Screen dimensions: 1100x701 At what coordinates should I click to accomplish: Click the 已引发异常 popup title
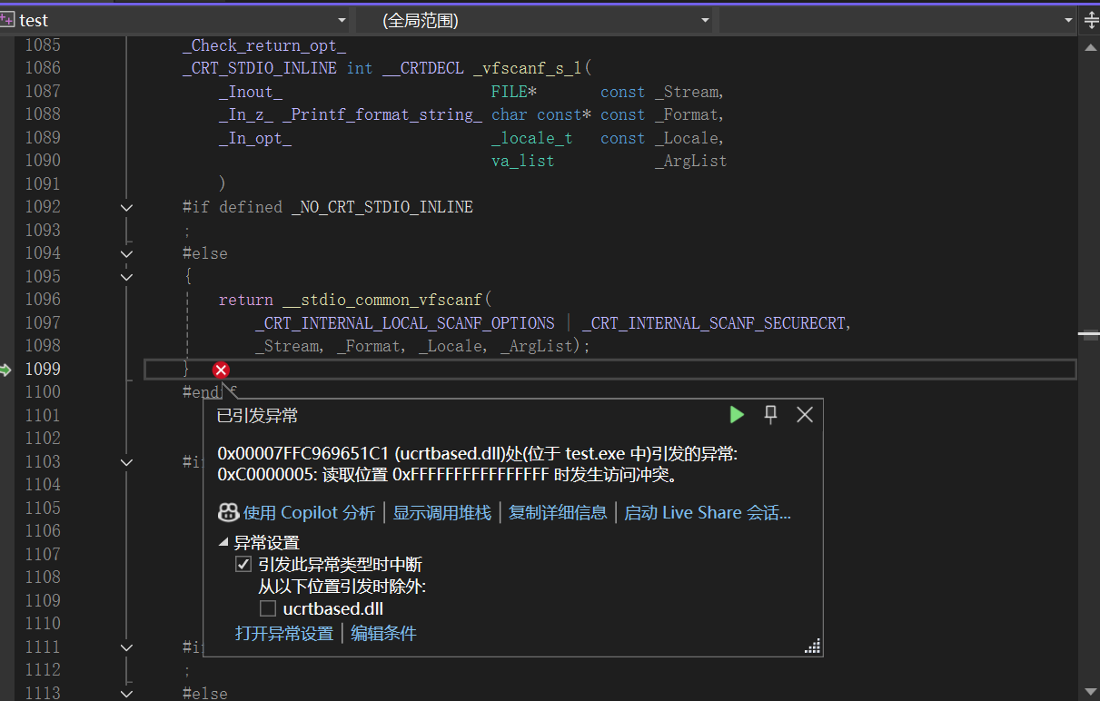point(257,416)
